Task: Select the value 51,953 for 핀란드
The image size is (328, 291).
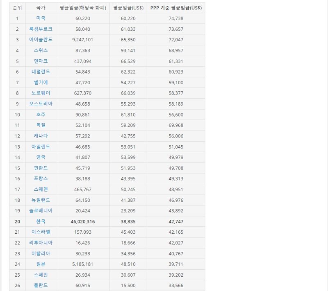Action: (128, 168)
